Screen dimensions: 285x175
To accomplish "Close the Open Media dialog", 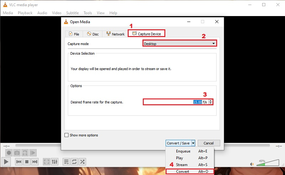I will pyautogui.click(x=217, y=22).
